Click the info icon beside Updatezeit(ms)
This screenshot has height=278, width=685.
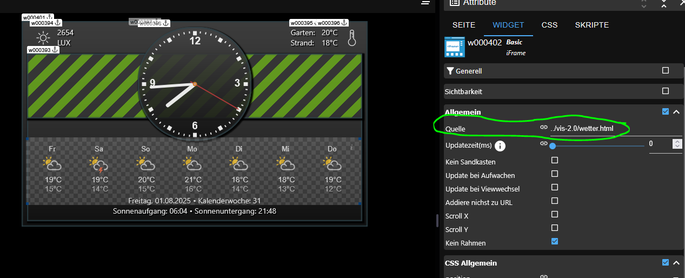[x=500, y=146]
